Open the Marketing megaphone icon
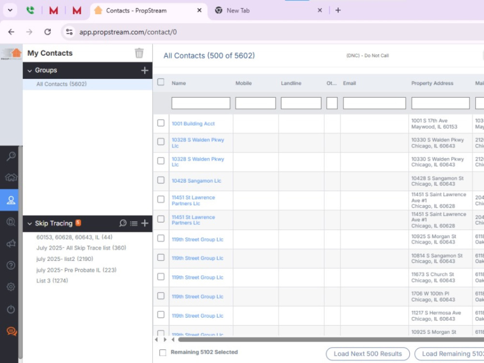 (x=11, y=243)
